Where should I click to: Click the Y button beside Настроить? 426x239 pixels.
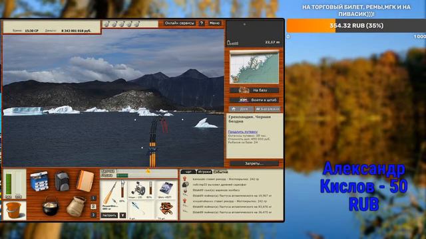122,215
